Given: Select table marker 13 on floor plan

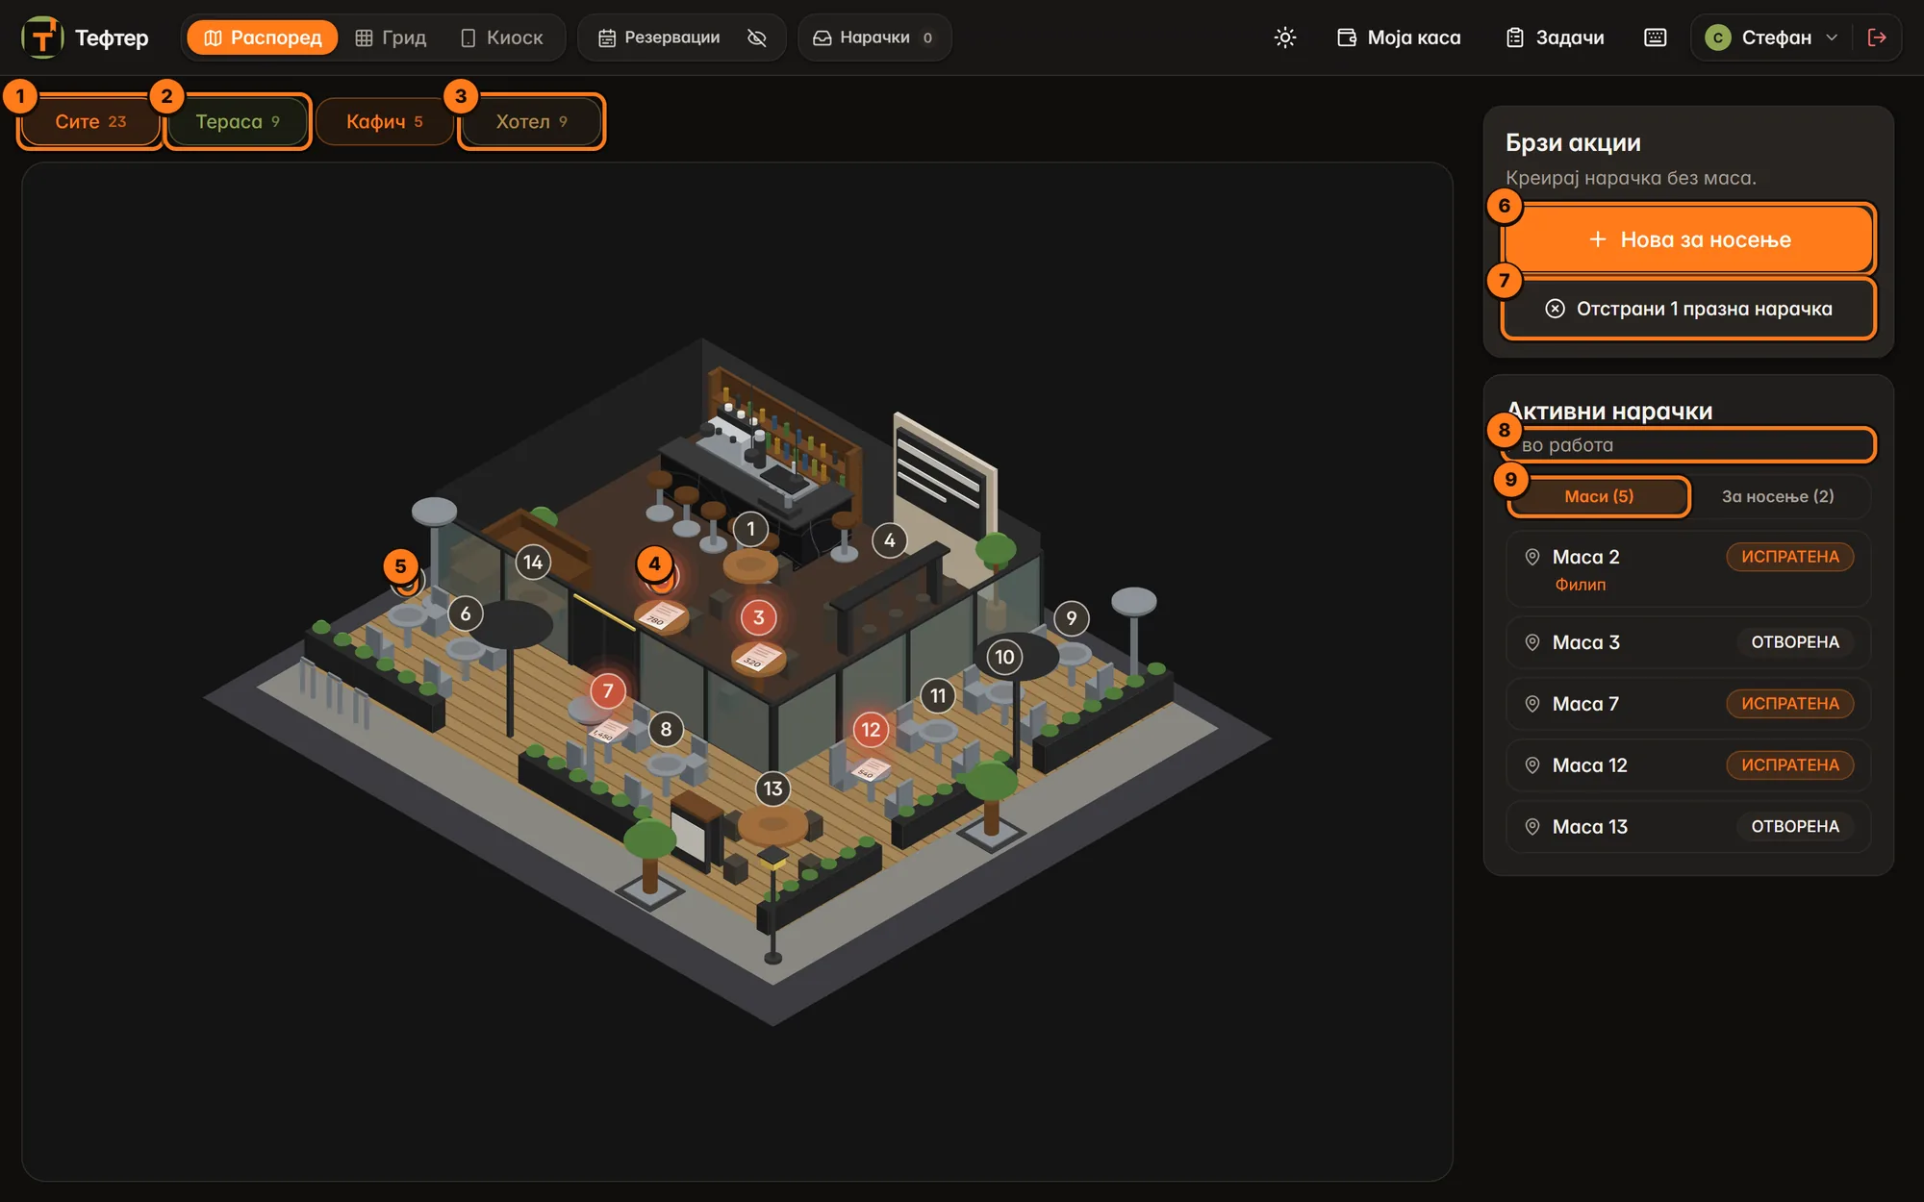Looking at the screenshot, I should [772, 789].
